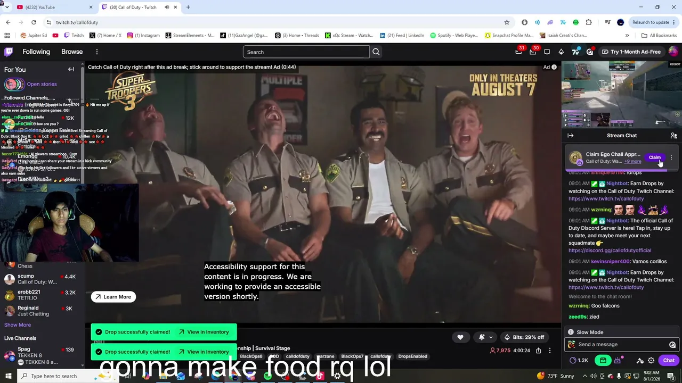Screen dimensions: 682x383
Task: Click the green drops inventory chest button
Action: click(603, 360)
